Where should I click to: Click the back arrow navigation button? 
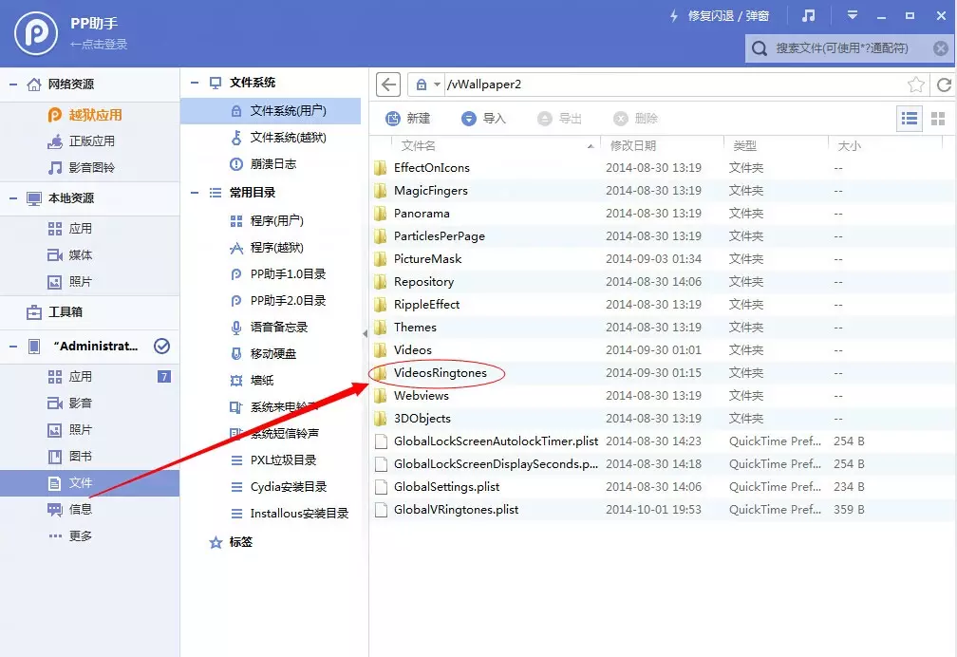[388, 84]
